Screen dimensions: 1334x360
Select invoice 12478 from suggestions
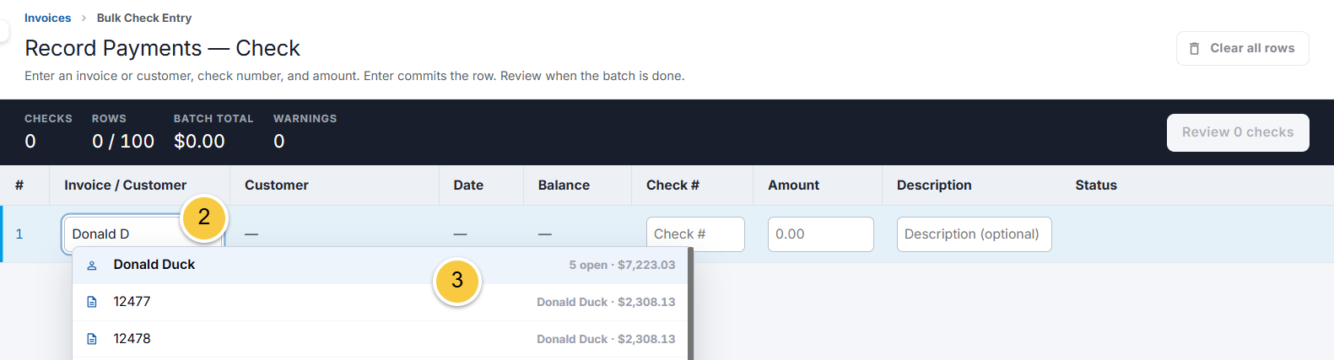pyautogui.click(x=380, y=339)
